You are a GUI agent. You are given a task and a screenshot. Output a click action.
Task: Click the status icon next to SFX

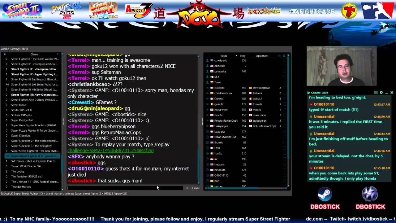207,77
